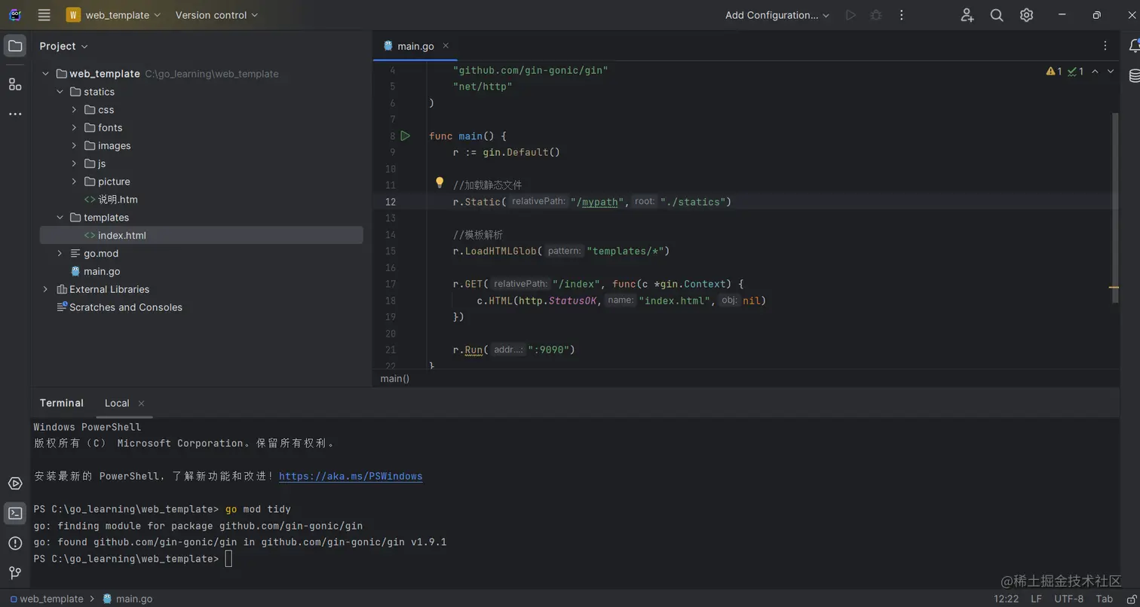The width and height of the screenshot is (1140, 607).
Task: Open web_template project dropdown
Action: [x=114, y=15]
